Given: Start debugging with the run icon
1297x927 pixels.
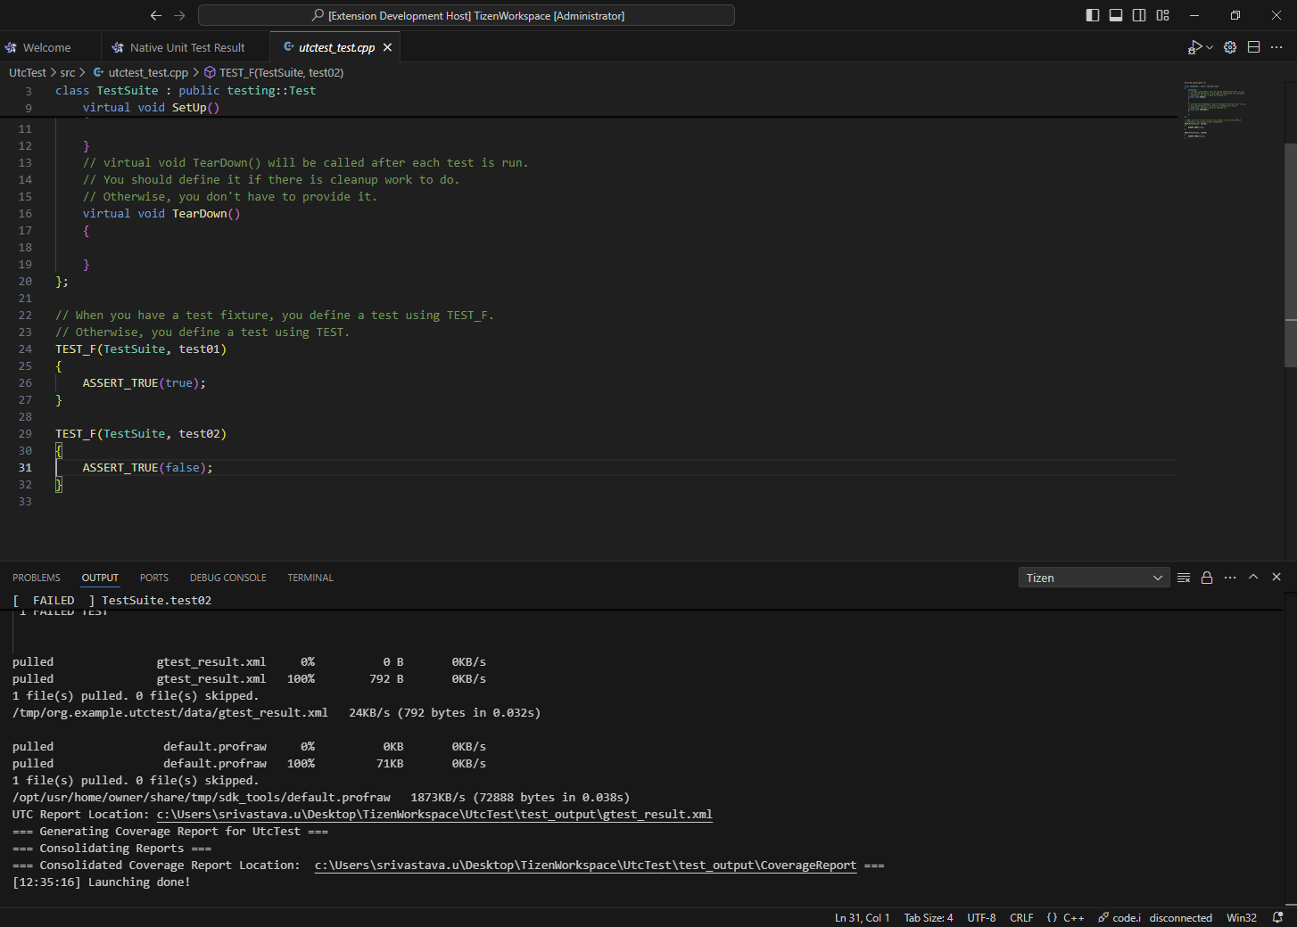Looking at the screenshot, I should [1193, 47].
